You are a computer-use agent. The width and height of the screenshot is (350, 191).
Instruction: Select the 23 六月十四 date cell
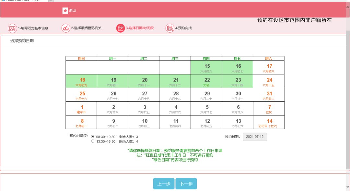coord(238,81)
